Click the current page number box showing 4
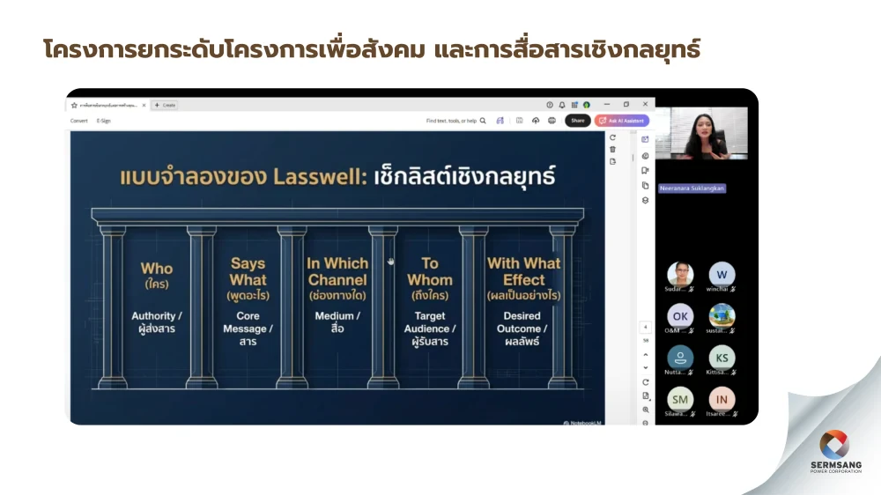The width and height of the screenshot is (881, 495). [646, 327]
